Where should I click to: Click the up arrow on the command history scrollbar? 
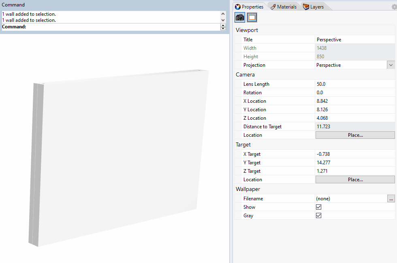point(223,14)
